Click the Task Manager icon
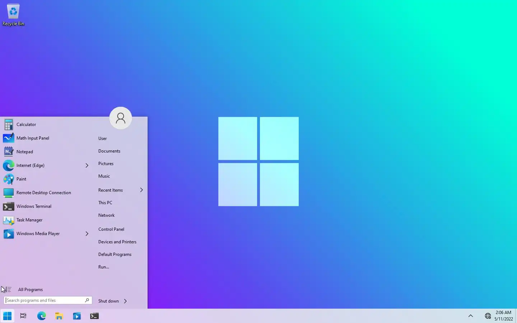The height and width of the screenshot is (323, 517). 9,220
